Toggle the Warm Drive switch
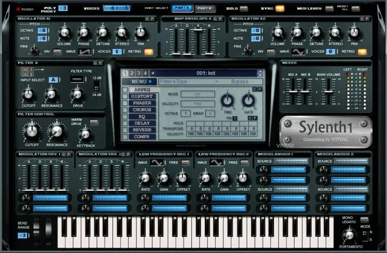Screen dimensions: 387x253 94,122
